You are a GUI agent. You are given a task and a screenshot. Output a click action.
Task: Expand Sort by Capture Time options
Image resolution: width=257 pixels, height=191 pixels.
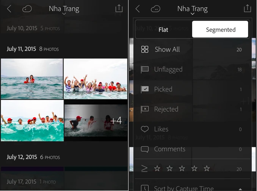240,188
